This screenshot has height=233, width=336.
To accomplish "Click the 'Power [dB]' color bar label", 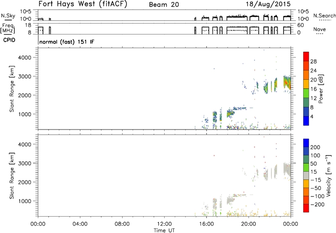I will (320, 89).
